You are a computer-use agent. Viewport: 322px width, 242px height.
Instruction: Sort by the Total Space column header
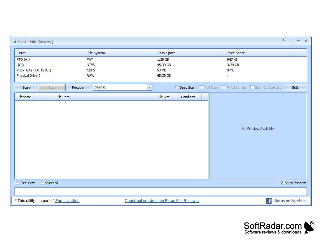(190, 53)
